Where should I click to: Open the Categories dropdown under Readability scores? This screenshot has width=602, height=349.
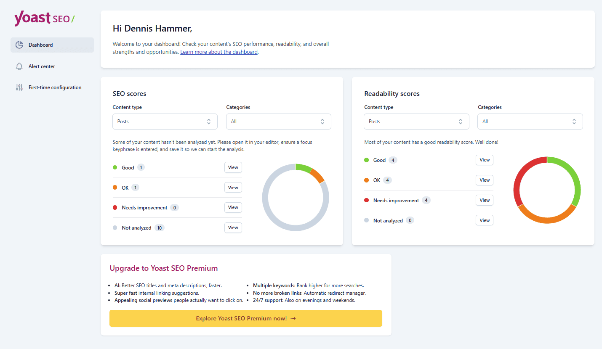(530, 121)
